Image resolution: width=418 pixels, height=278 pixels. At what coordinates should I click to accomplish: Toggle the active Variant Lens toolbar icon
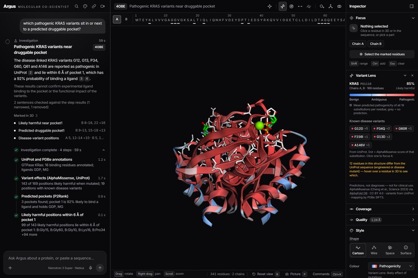coord(283,6)
